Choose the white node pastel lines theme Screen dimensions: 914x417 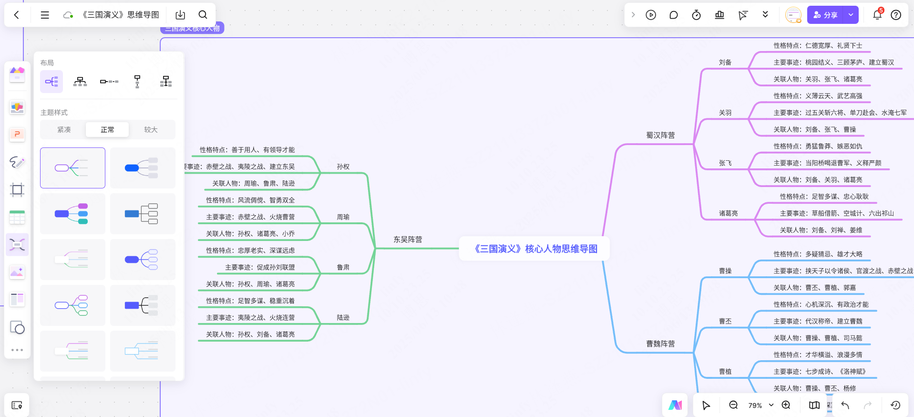(x=72, y=260)
